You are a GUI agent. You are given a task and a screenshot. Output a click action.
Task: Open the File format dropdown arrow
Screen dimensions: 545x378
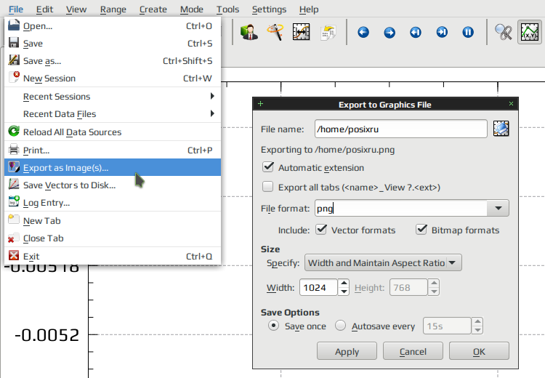(x=498, y=208)
